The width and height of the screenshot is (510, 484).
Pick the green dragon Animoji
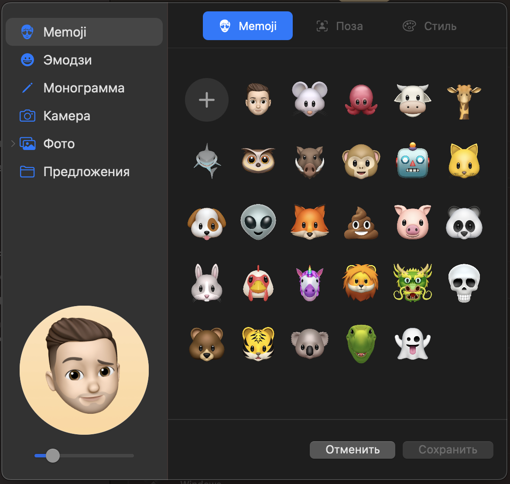tap(412, 283)
